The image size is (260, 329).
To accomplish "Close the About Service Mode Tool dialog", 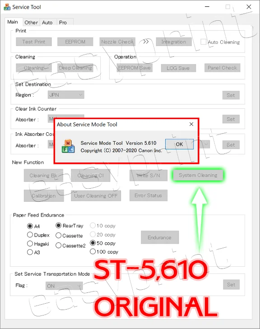I will click(191, 124).
